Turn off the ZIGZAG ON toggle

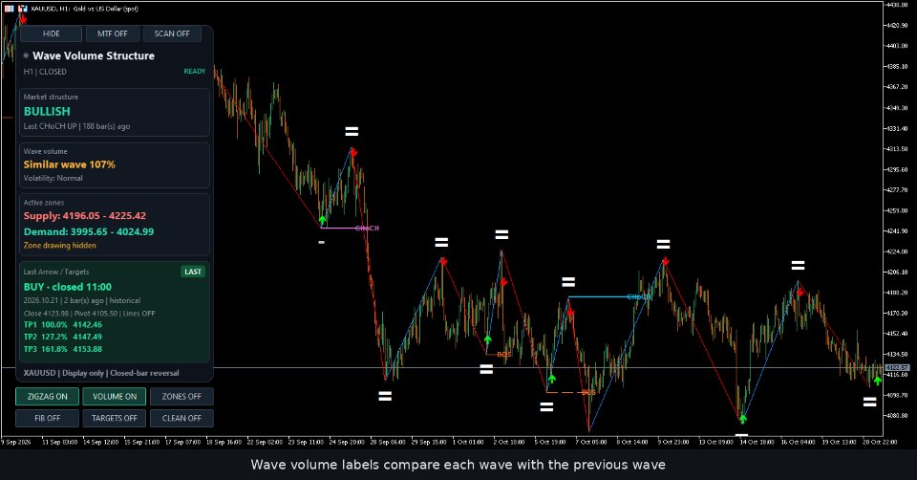pyautogui.click(x=48, y=396)
